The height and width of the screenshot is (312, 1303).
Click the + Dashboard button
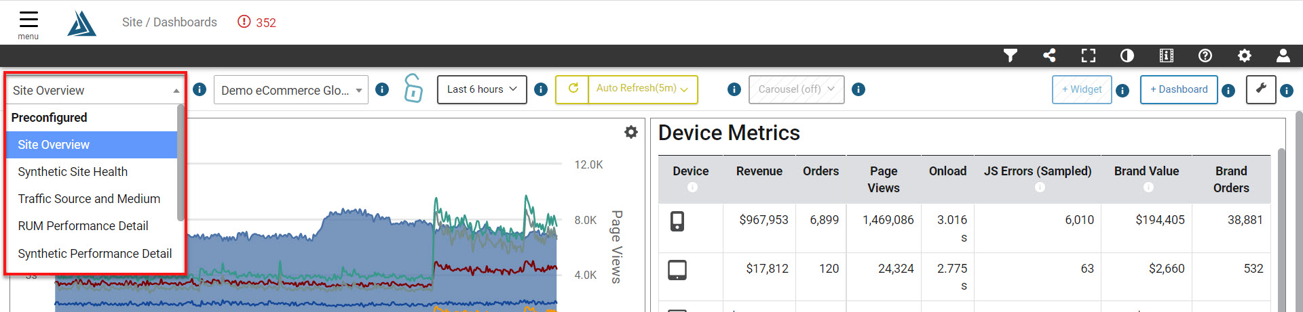pos(1179,89)
